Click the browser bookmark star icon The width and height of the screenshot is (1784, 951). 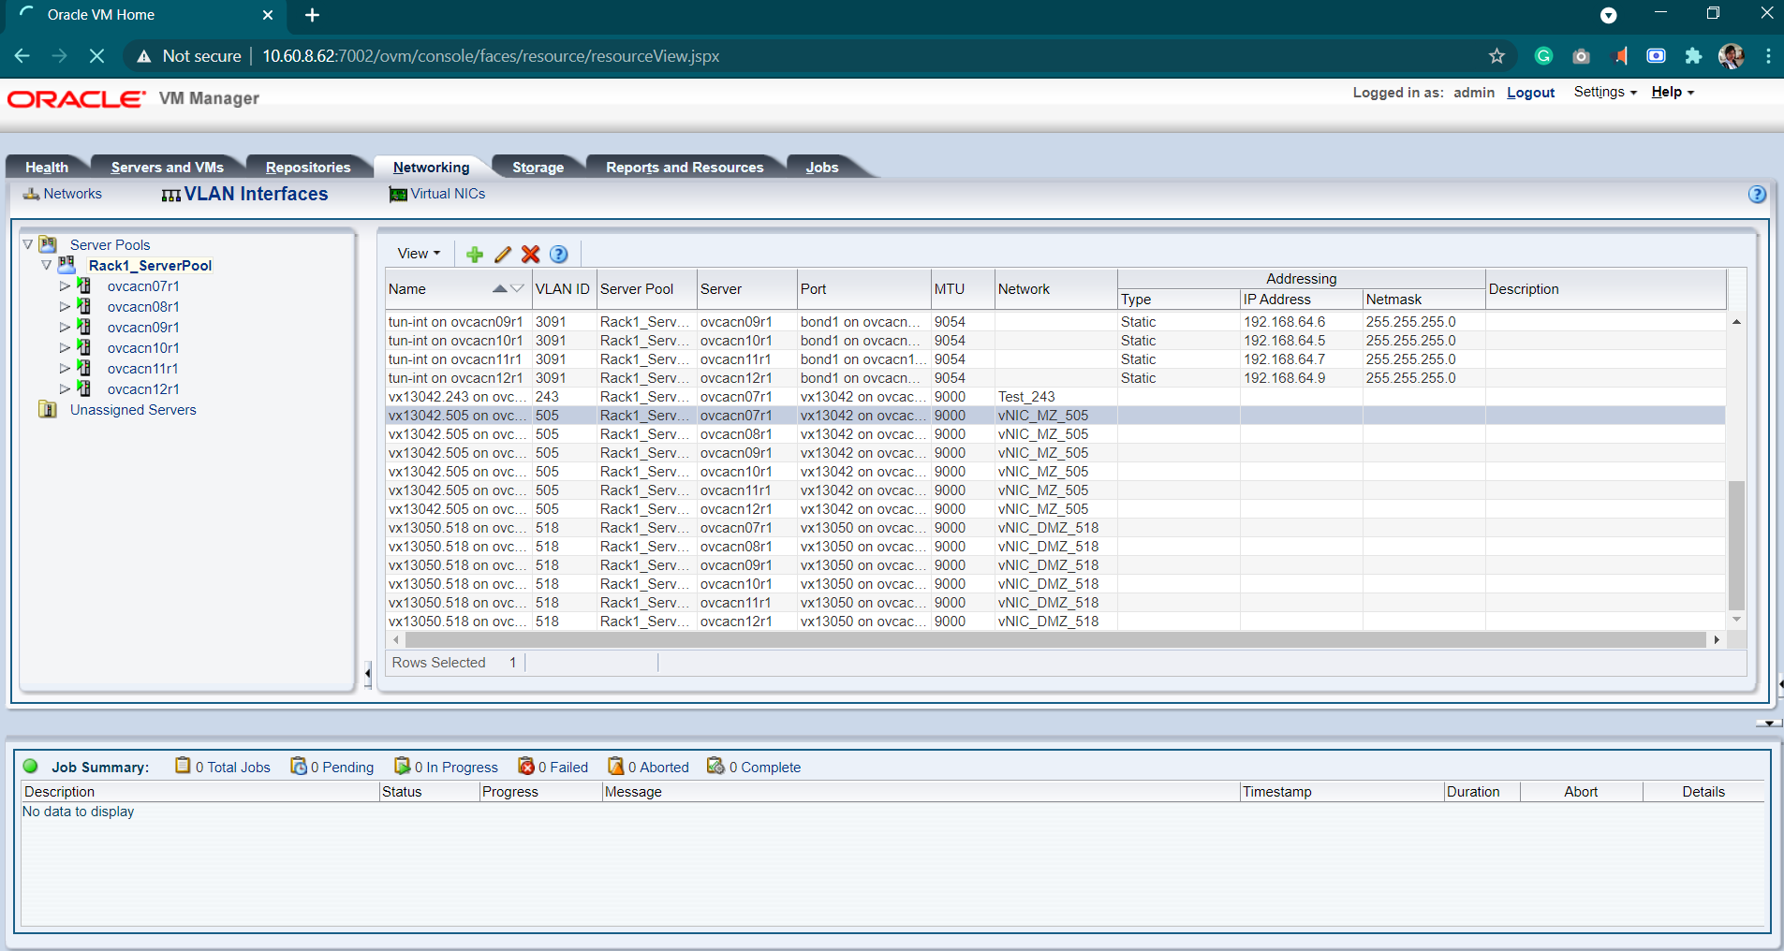coord(1496,56)
